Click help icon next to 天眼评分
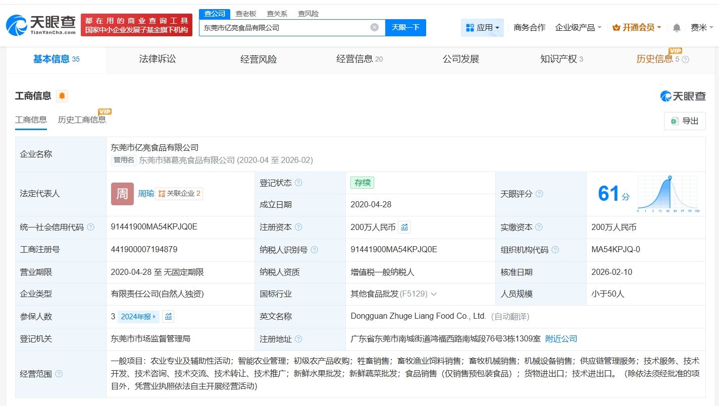The image size is (719, 406). tap(539, 194)
